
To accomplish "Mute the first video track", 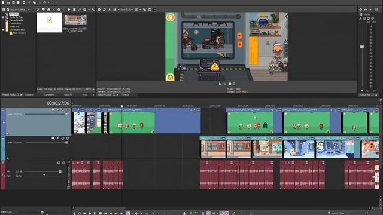I will pos(63,110).
